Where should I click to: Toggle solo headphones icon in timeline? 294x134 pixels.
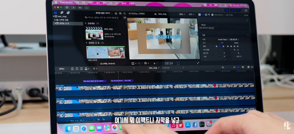coord(234,67)
